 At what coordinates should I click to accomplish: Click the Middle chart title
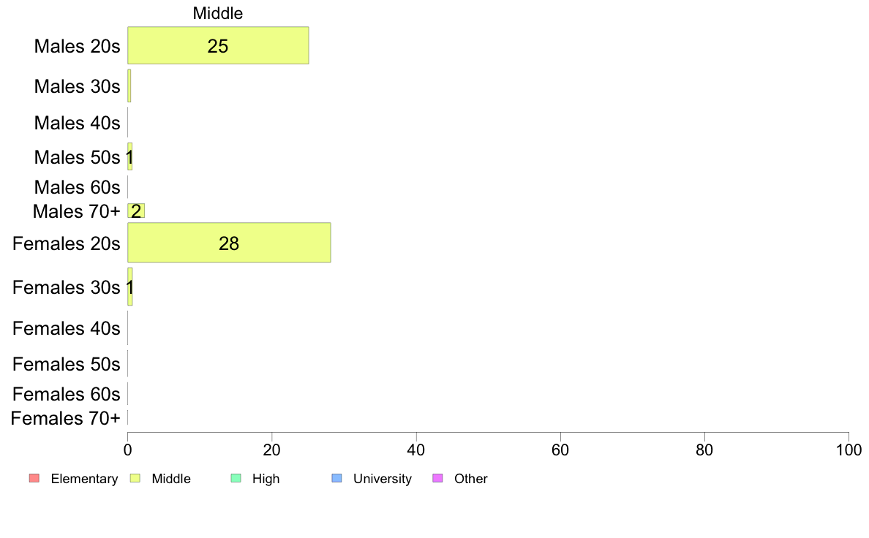coord(218,13)
